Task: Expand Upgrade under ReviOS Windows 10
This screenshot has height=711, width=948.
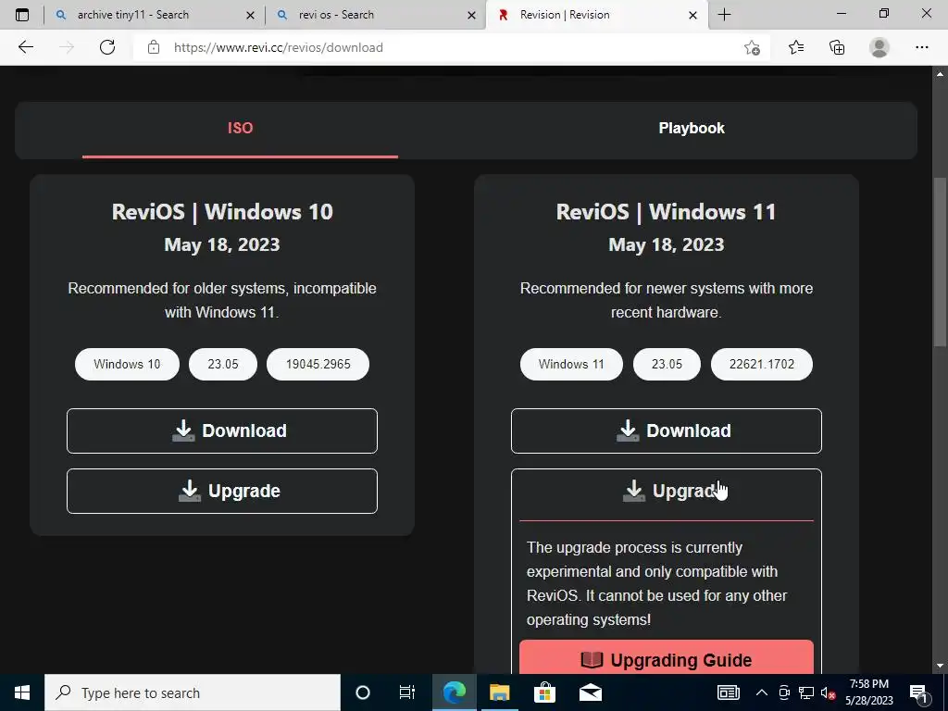Action: click(222, 491)
